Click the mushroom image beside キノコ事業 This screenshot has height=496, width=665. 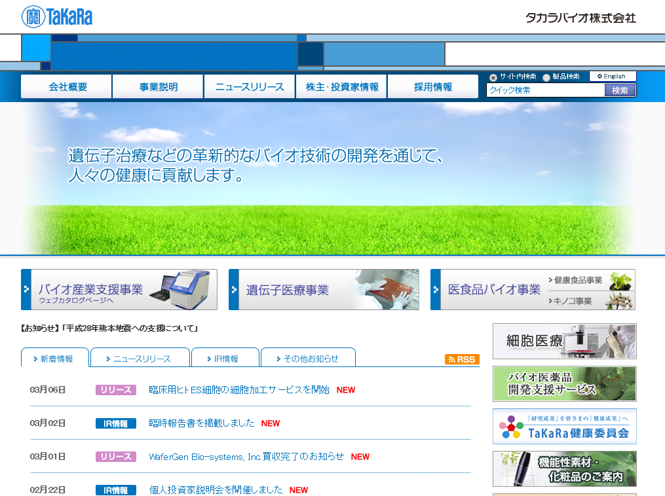pos(620,301)
